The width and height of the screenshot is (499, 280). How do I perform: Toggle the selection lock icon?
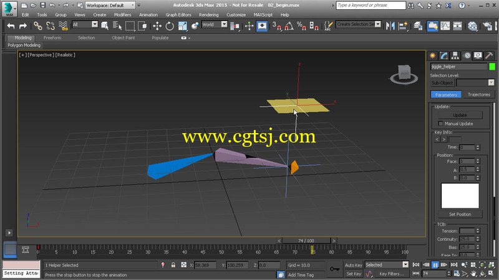[x=173, y=265]
